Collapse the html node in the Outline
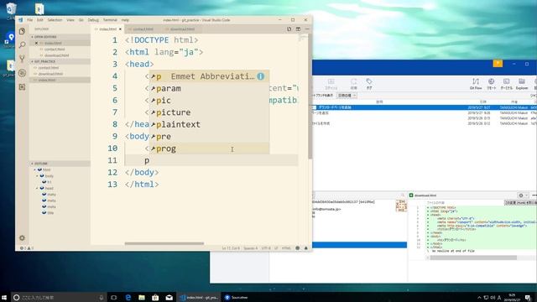The width and height of the screenshot is (537, 302). coord(35,169)
